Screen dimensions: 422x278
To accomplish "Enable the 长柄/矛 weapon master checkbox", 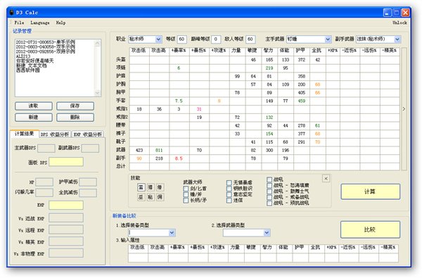I will click(186, 201).
